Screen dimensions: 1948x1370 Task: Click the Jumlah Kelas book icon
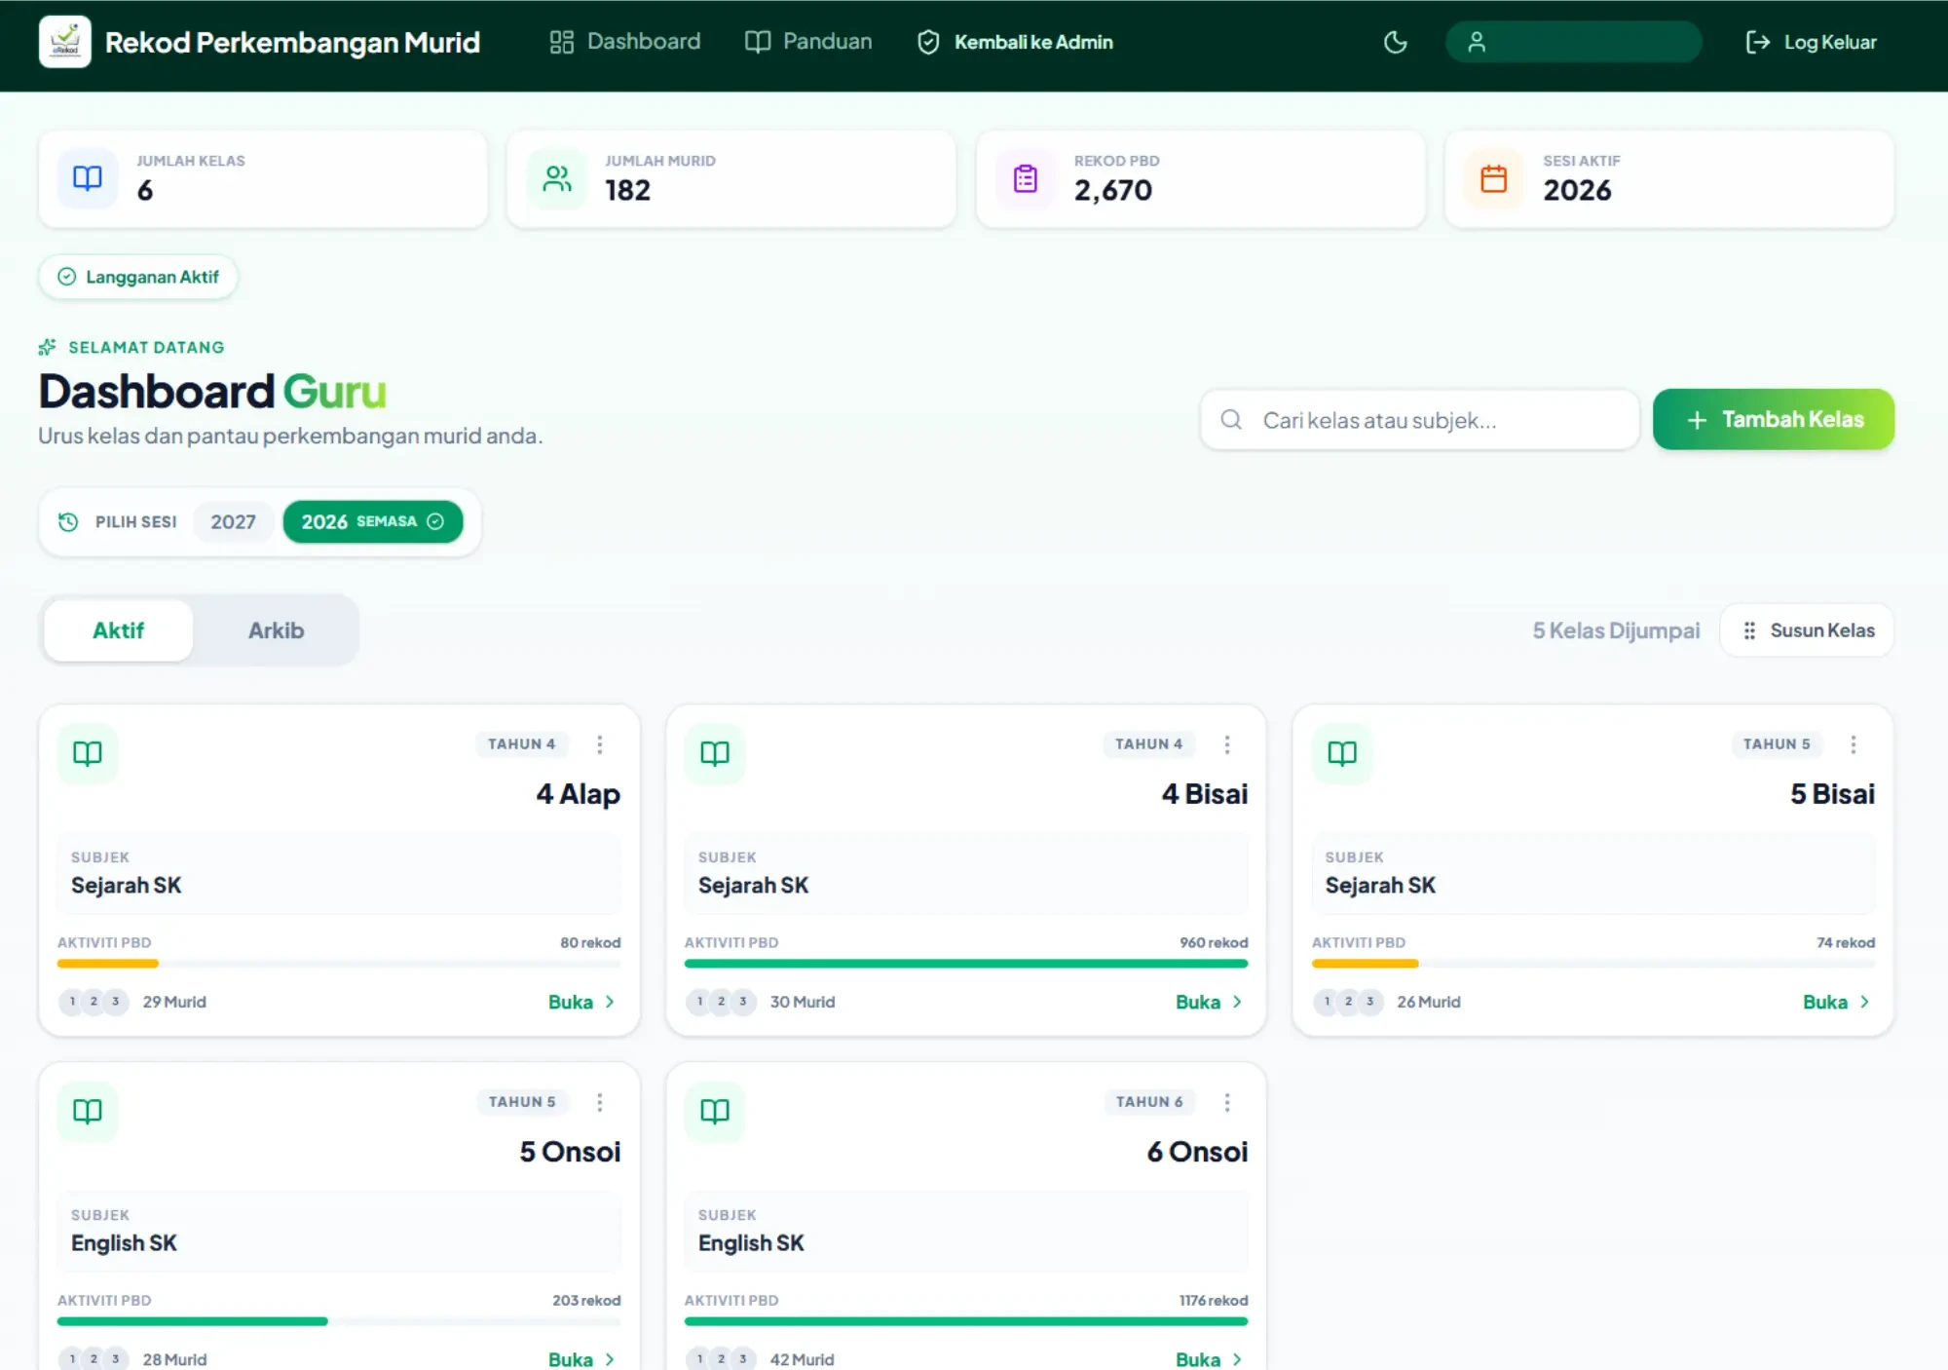[88, 178]
